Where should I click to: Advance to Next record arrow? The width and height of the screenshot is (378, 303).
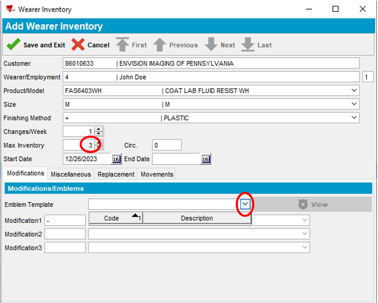pos(211,45)
